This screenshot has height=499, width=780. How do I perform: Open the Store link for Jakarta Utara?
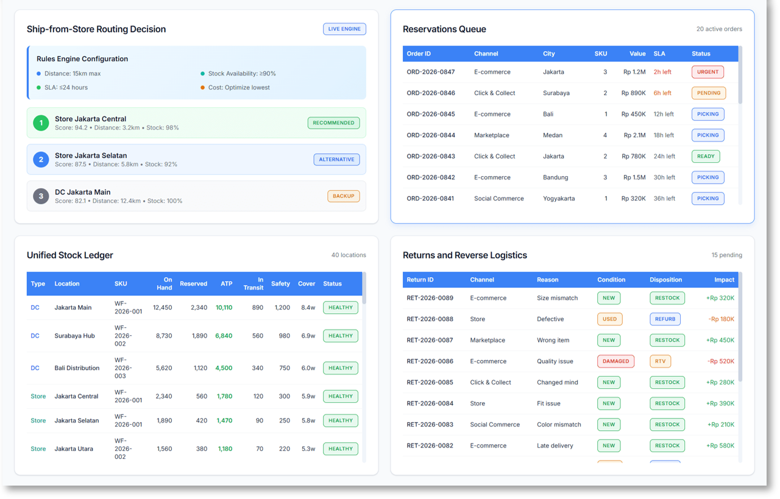pos(38,449)
